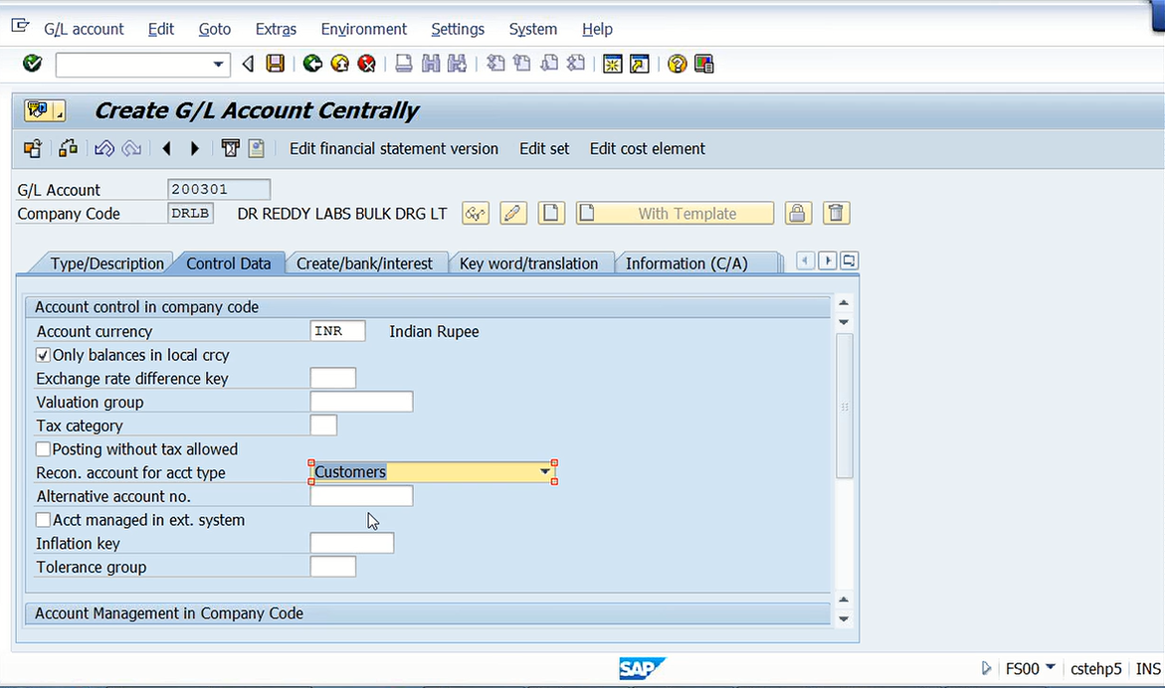This screenshot has height=688, width=1165.
Task: Click the Display glasses icon button
Action: pos(476,214)
